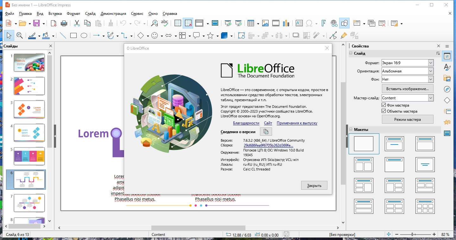Viewport: 456px width, 240px height.
Task: Click the Print icon in toolbar
Action: 64,23
